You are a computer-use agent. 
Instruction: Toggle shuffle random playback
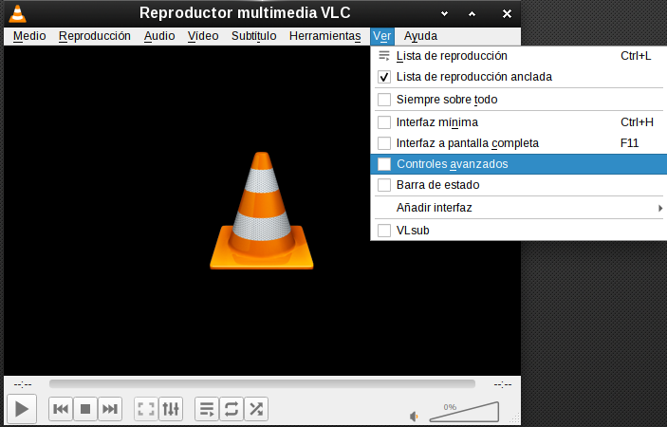pos(256,409)
